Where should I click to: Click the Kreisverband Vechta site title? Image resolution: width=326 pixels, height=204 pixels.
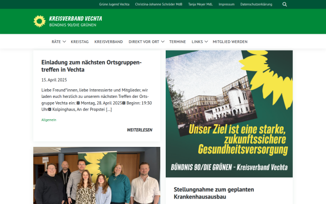point(76,18)
